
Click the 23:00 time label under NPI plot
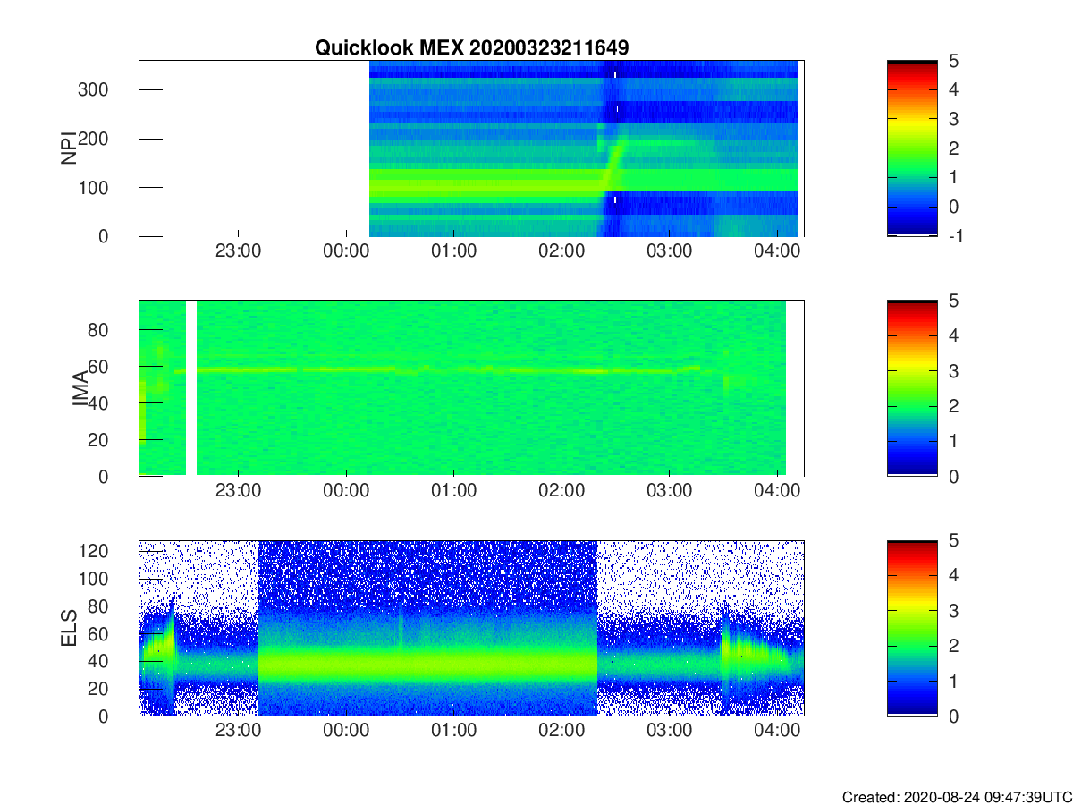point(239,251)
